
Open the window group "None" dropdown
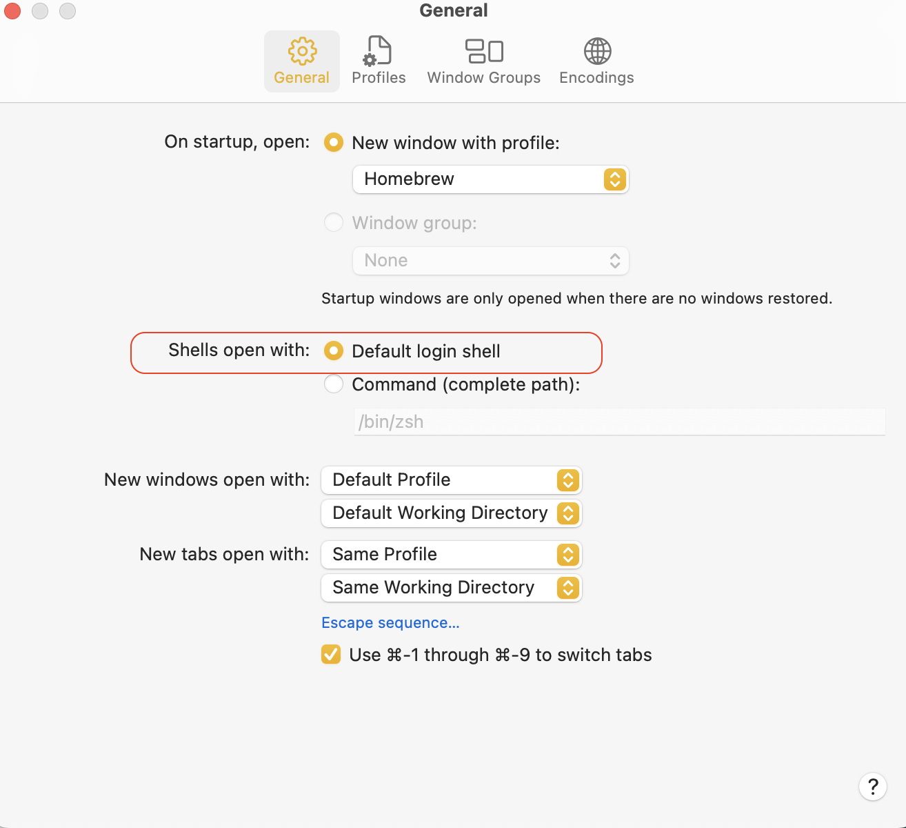coord(490,260)
